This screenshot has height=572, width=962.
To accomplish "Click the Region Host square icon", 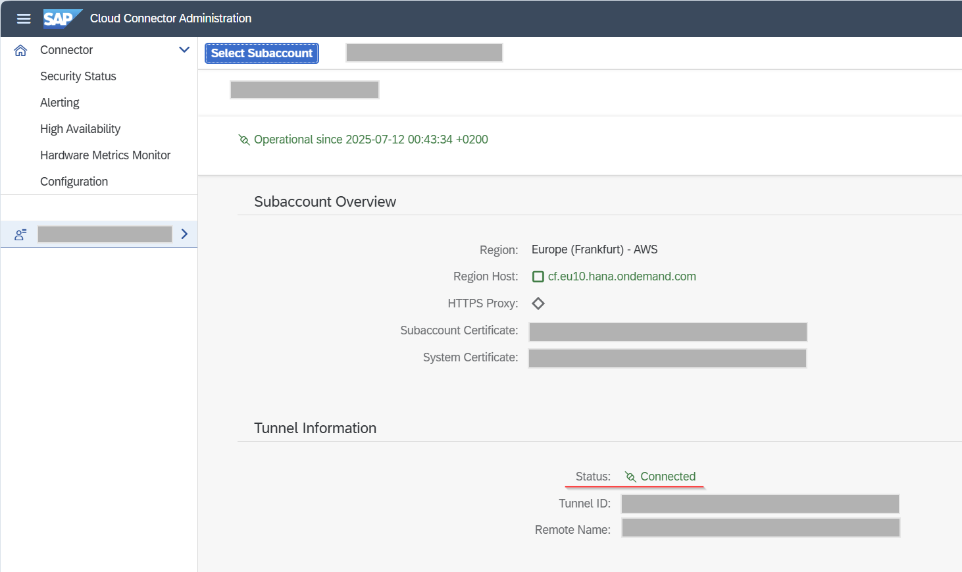I will pos(538,276).
